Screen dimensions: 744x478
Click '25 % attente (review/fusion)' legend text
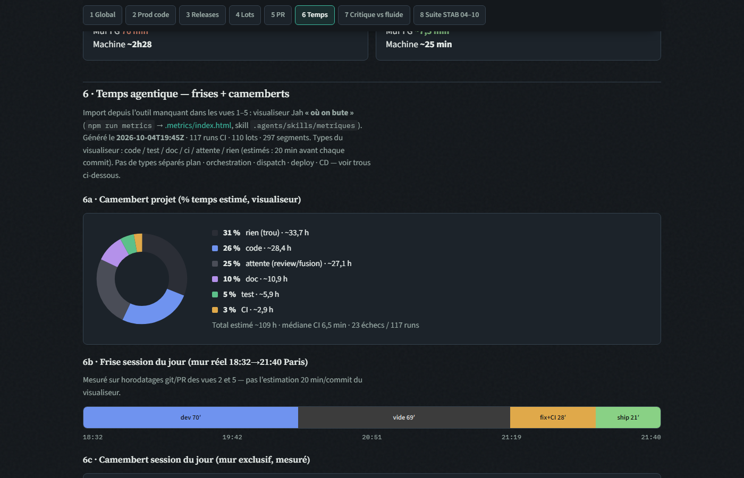(x=288, y=263)
